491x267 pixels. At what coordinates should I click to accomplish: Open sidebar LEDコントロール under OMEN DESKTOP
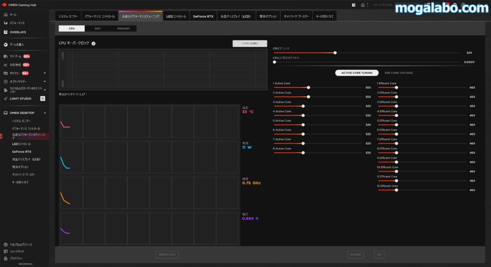point(21,144)
